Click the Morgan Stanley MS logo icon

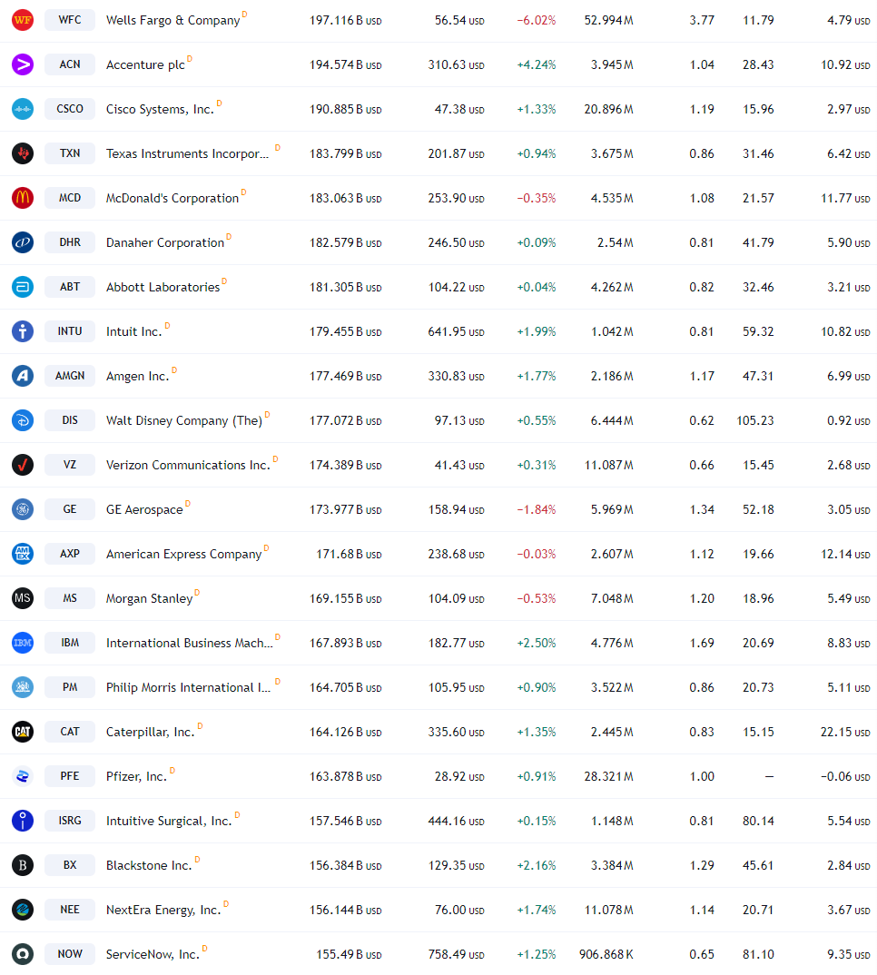23,598
